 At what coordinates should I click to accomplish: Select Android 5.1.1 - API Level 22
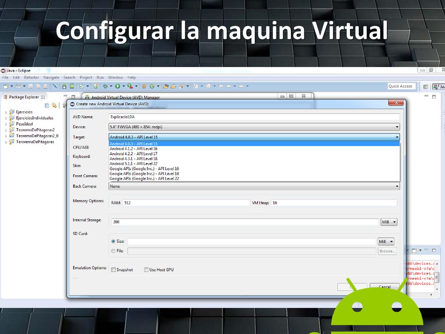pos(254,164)
